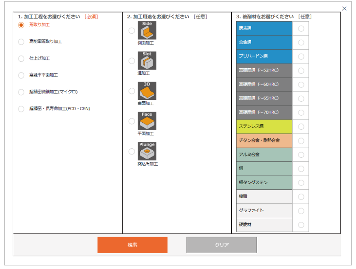Click the 3D 曲面加工 machining icon
This screenshot has height=269, width=356.
[147, 91]
